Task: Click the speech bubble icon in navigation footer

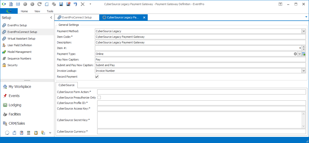Action: point(7,133)
